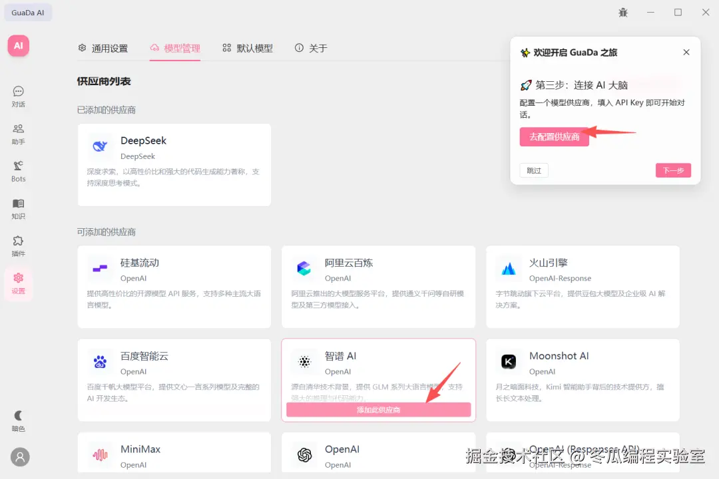The height and width of the screenshot is (479, 719).
Task: Click the 可添加的供应商 section label
Action: (x=107, y=232)
